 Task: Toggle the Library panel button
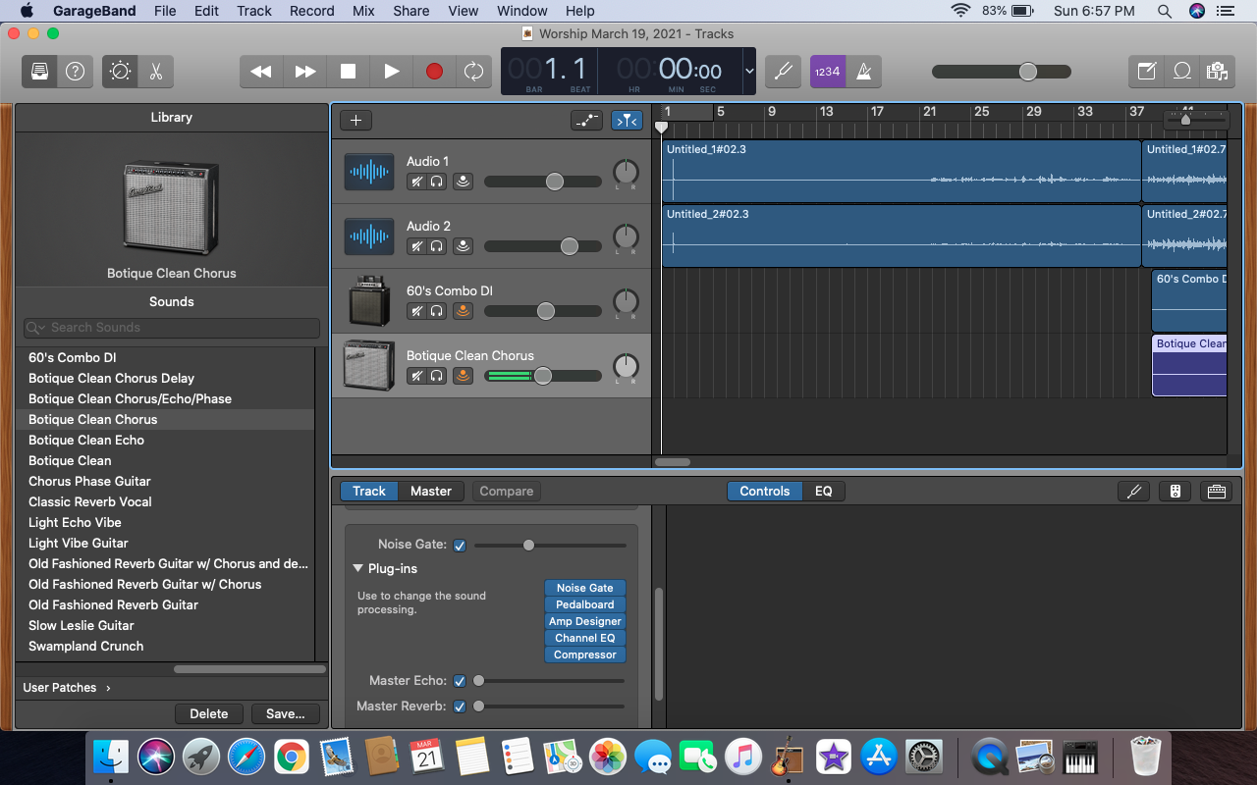pyautogui.click(x=39, y=72)
